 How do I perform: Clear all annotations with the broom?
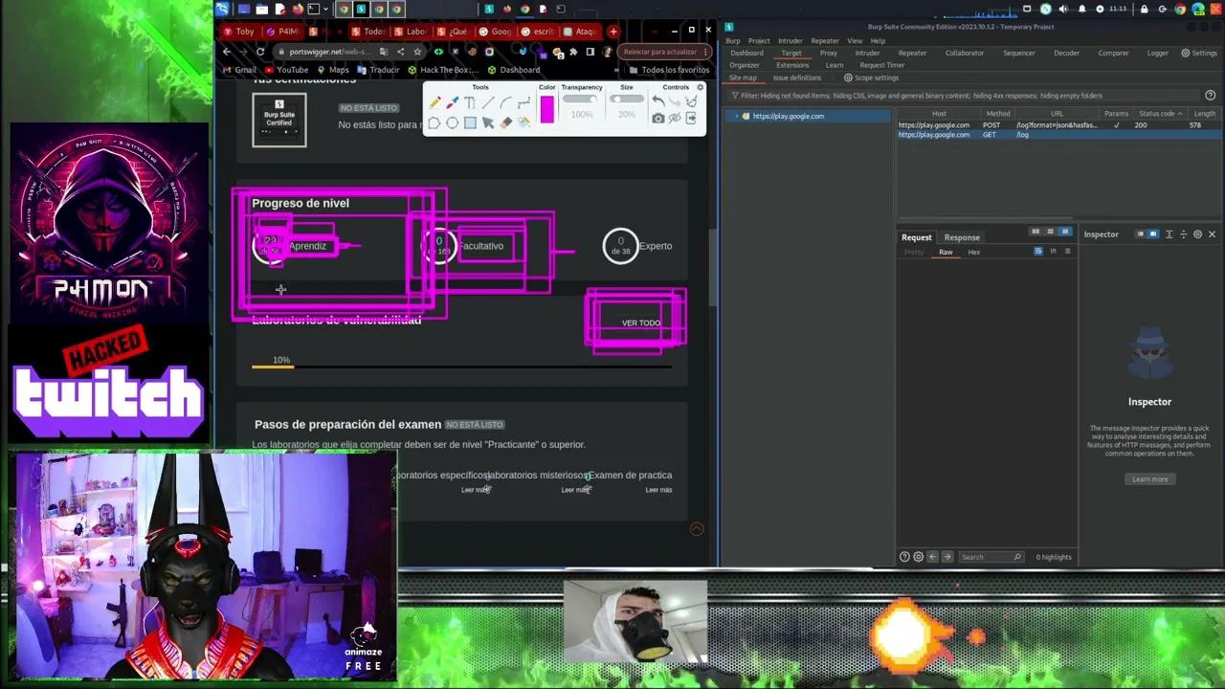(x=691, y=100)
